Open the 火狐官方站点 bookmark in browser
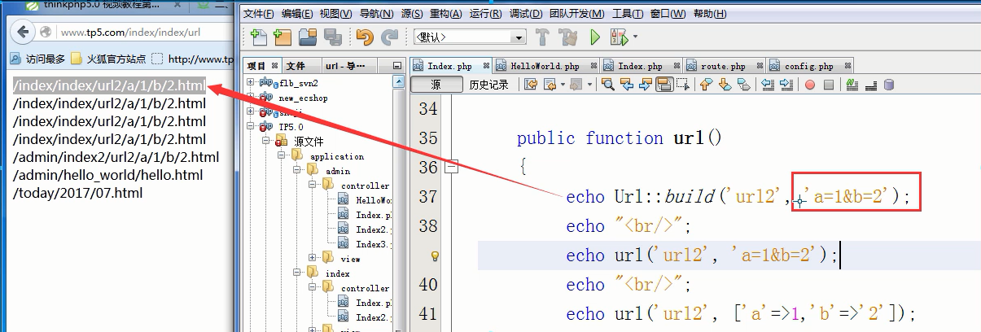This screenshot has height=332, width=981. tap(108, 59)
